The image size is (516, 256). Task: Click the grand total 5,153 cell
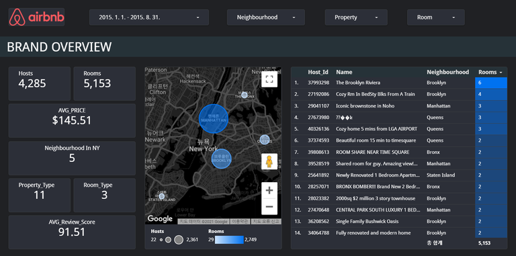tap(484, 243)
